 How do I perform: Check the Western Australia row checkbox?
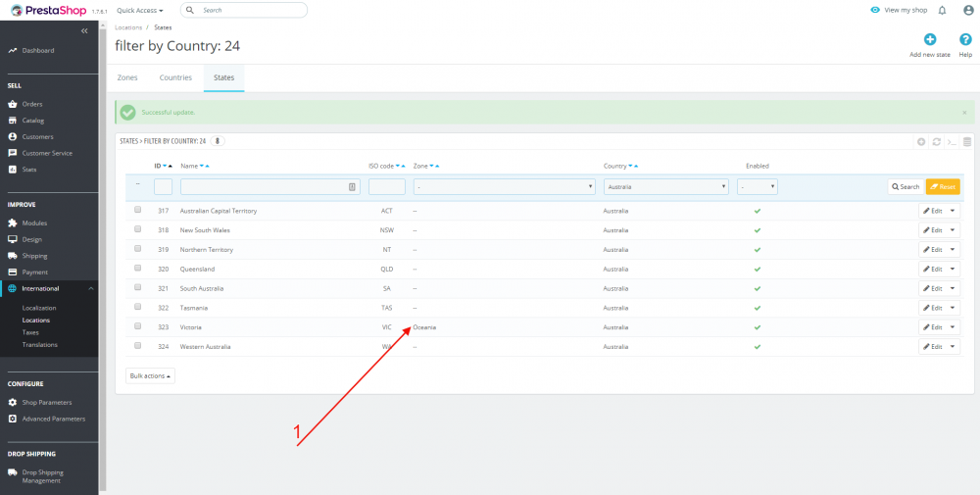pos(137,346)
